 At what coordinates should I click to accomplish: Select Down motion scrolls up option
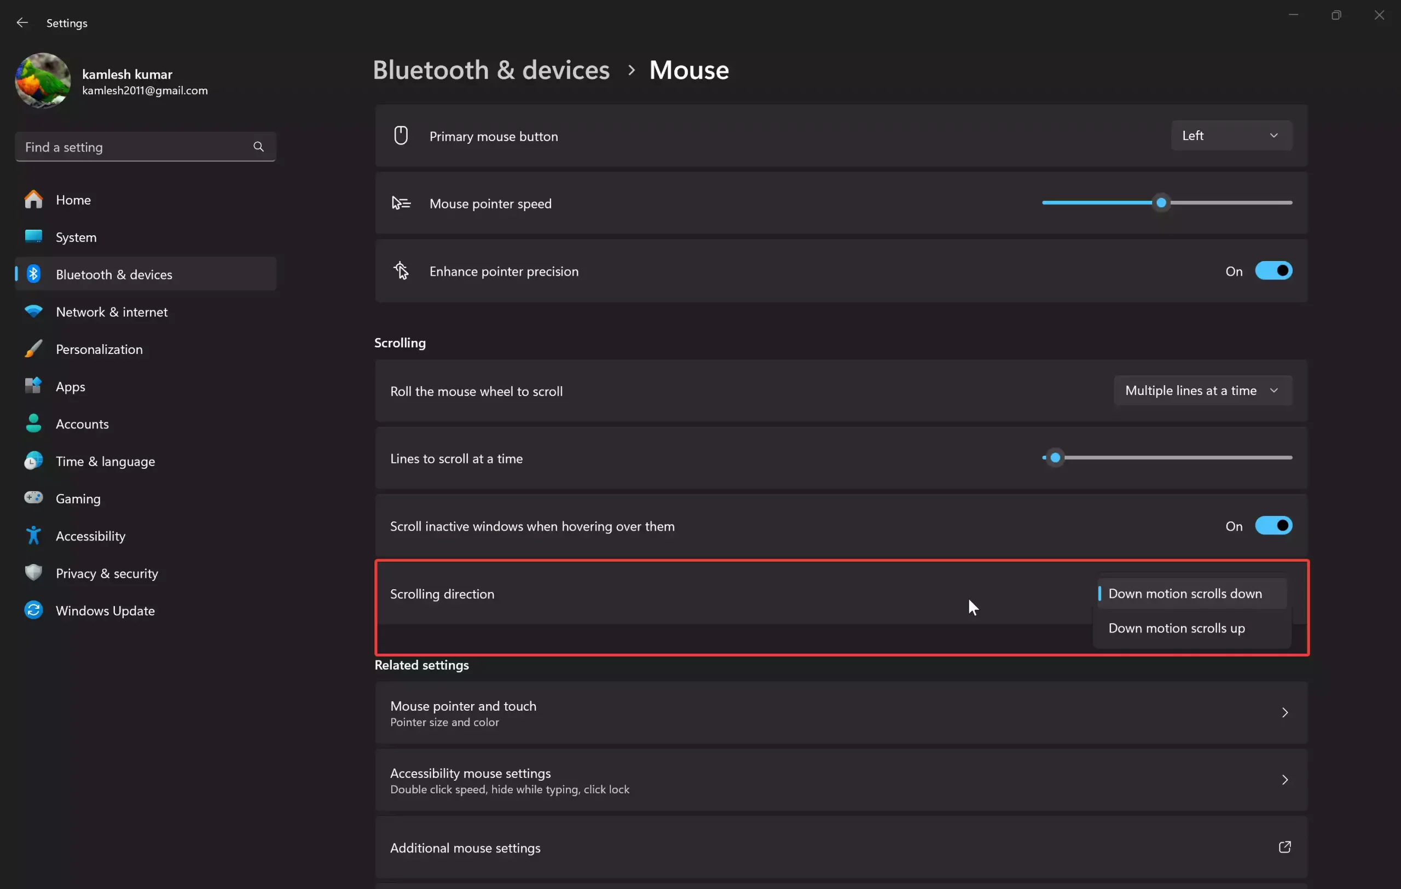(x=1177, y=628)
